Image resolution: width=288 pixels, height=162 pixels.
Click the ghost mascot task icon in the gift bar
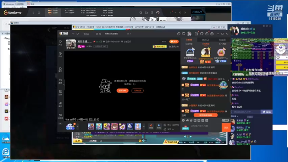70,126
